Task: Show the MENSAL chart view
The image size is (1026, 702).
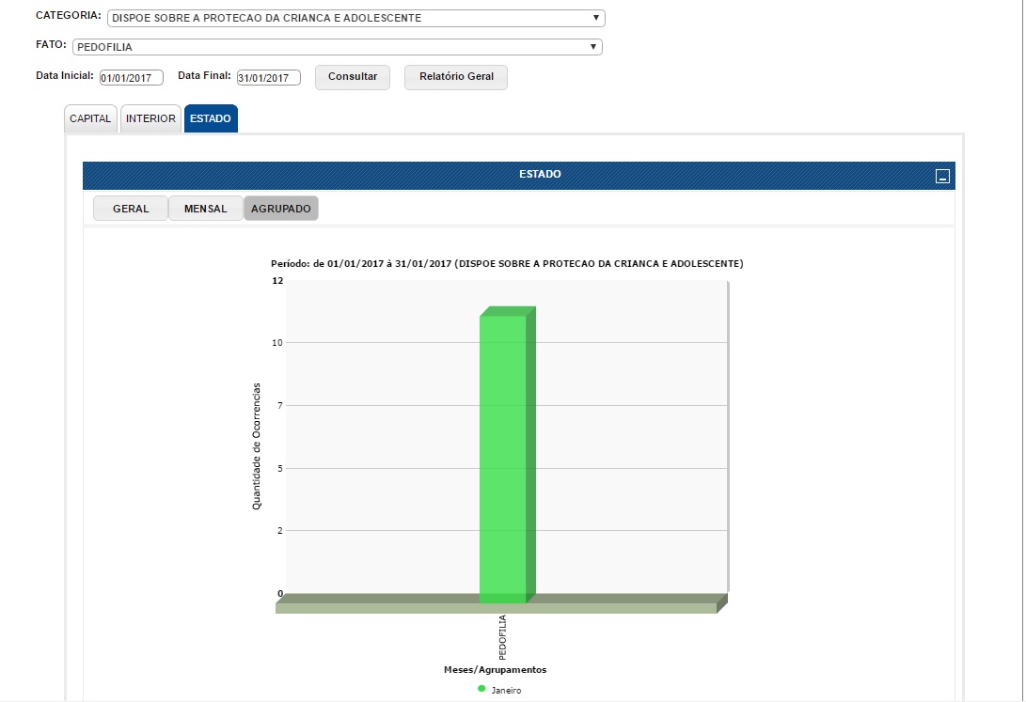Action: click(205, 209)
